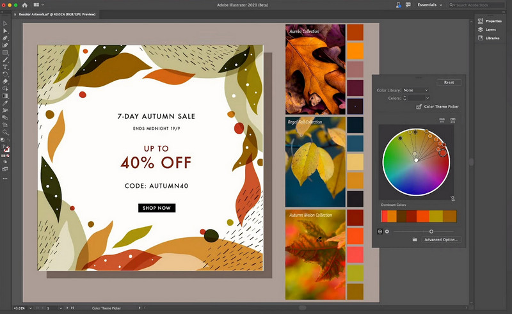The width and height of the screenshot is (512, 314).
Task: Click the beaker beta feedback icon
Action: (x=397, y=4)
